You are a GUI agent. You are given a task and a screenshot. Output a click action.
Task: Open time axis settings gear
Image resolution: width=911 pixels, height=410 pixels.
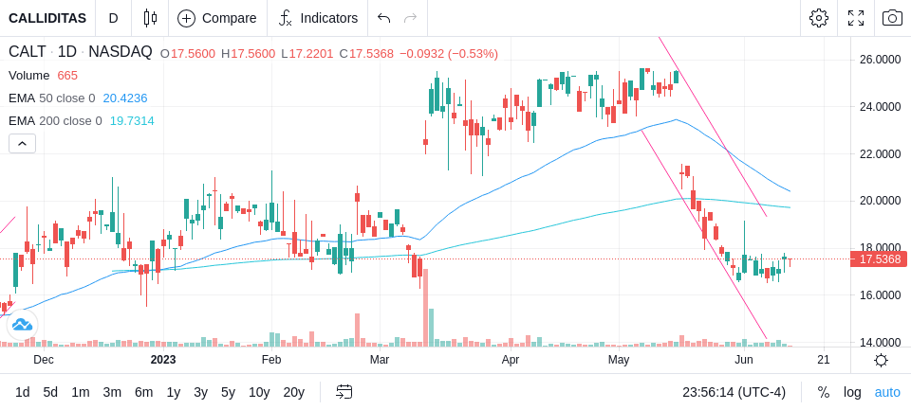pyautogui.click(x=881, y=361)
